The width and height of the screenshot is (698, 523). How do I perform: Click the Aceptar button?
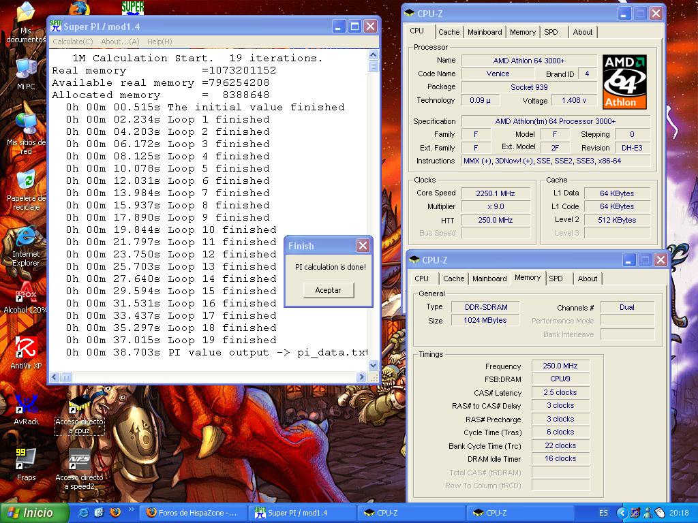(328, 290)
